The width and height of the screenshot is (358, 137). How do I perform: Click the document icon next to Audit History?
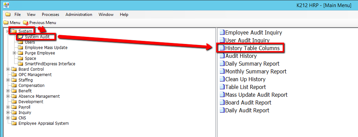coord(222,56)
